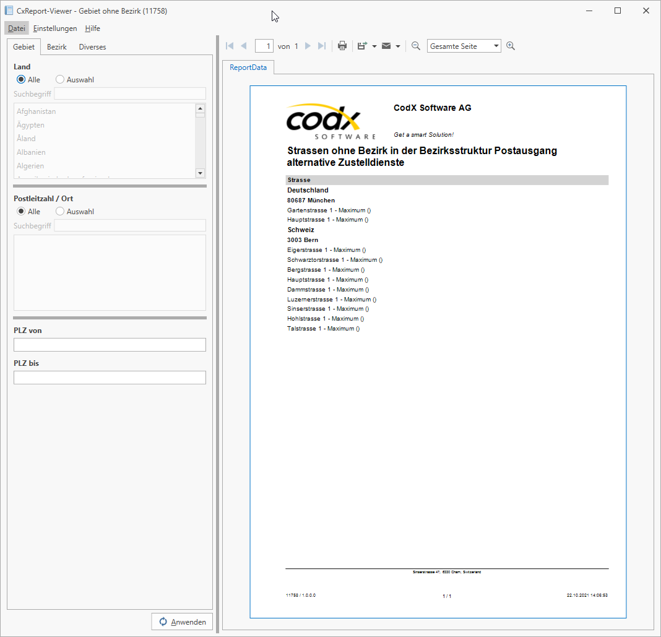Screen dimensions: 661x637
Task: Jump to the last page
Action: 321,45
